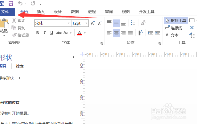This screenshot has height=124, width=197.
Task: Open the 进程 (Process) tab
Action: click(x=92, y=12)
